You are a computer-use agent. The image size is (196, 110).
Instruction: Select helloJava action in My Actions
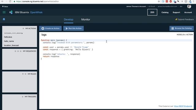pos(8,37)
